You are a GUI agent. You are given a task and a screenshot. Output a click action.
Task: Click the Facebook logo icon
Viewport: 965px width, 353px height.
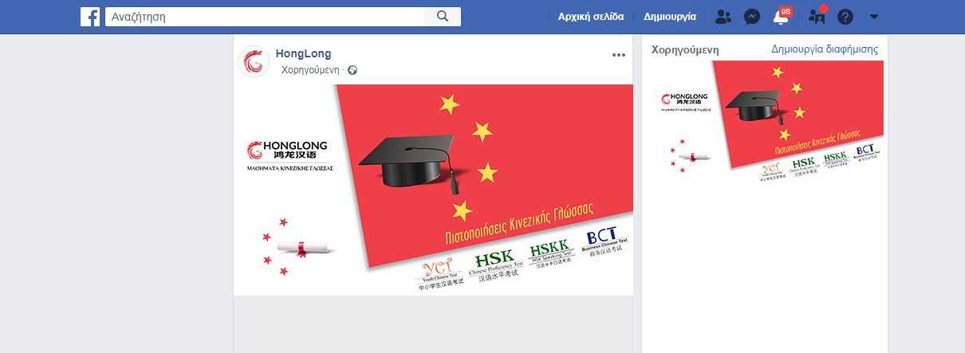pos(90,16)
